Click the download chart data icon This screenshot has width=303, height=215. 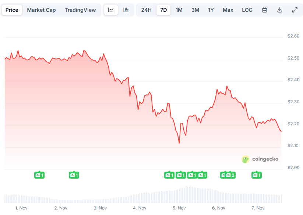click(279, 10)
